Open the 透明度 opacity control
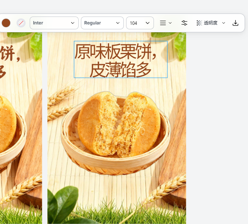 211,23
